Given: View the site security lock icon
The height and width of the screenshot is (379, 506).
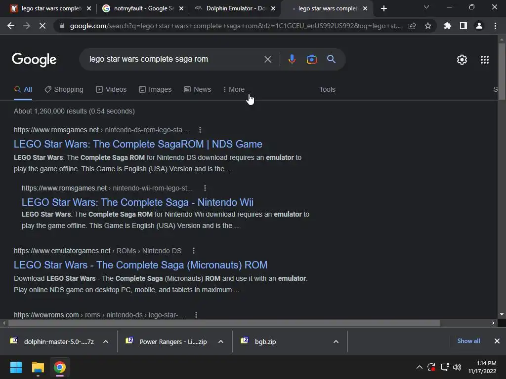Looking at the screenshot, I should point(62,26).
